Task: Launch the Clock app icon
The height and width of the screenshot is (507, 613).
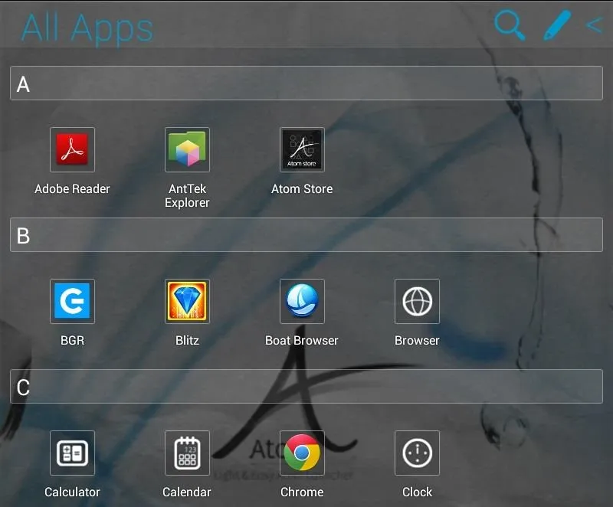Action: pyautogui.click(x=417, y=453)
